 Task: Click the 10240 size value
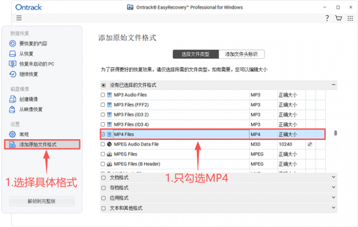[x=285, y=144]
